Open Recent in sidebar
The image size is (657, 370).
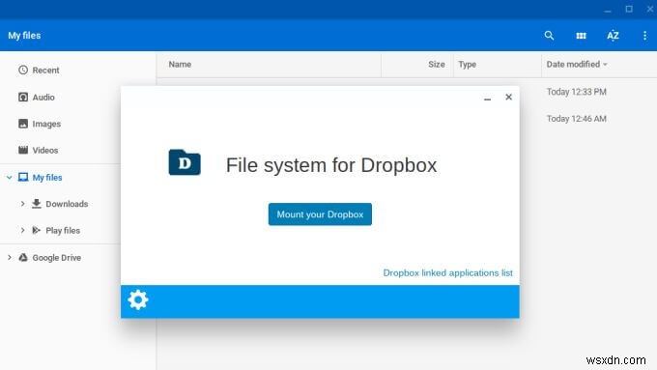[x=45, y=70]
